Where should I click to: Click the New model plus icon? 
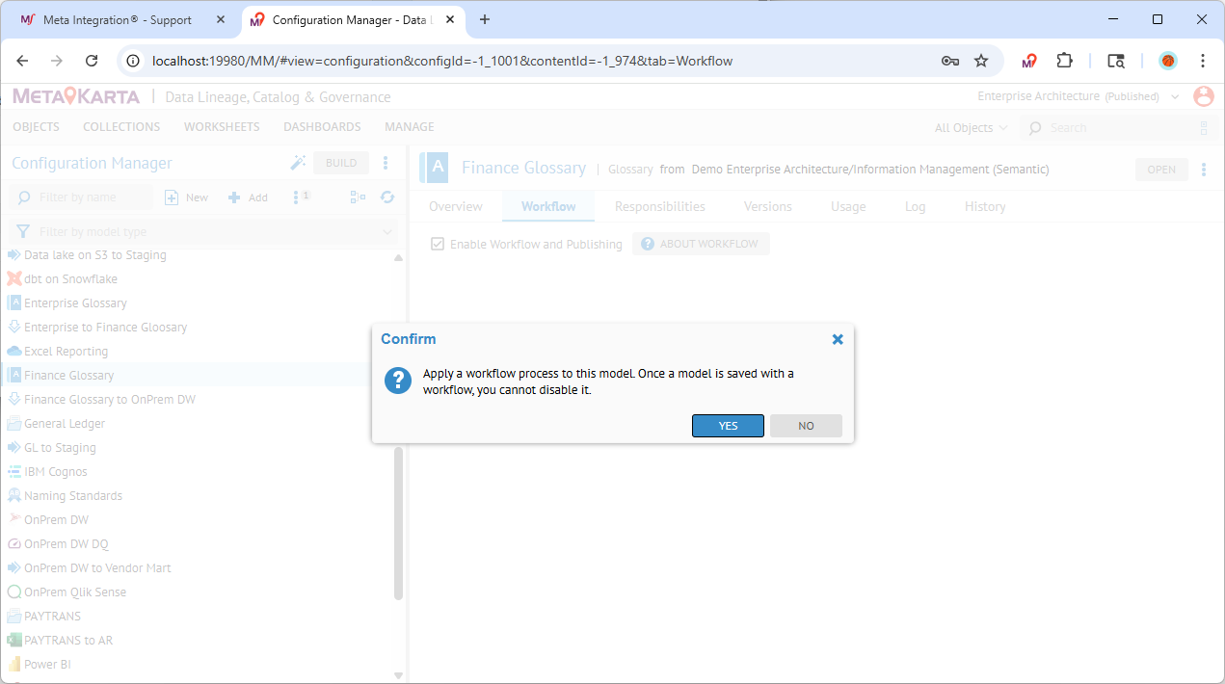[x=172, y=197]
